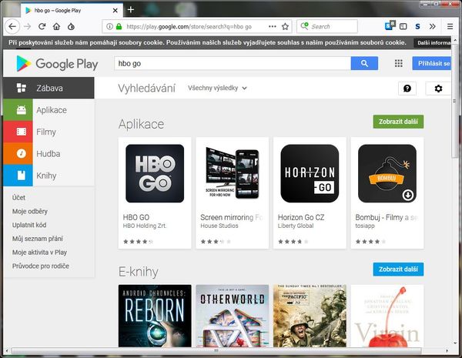Open the Google apps grid
462x358 pixels.
pyautogui.click(x=399, y=64)
